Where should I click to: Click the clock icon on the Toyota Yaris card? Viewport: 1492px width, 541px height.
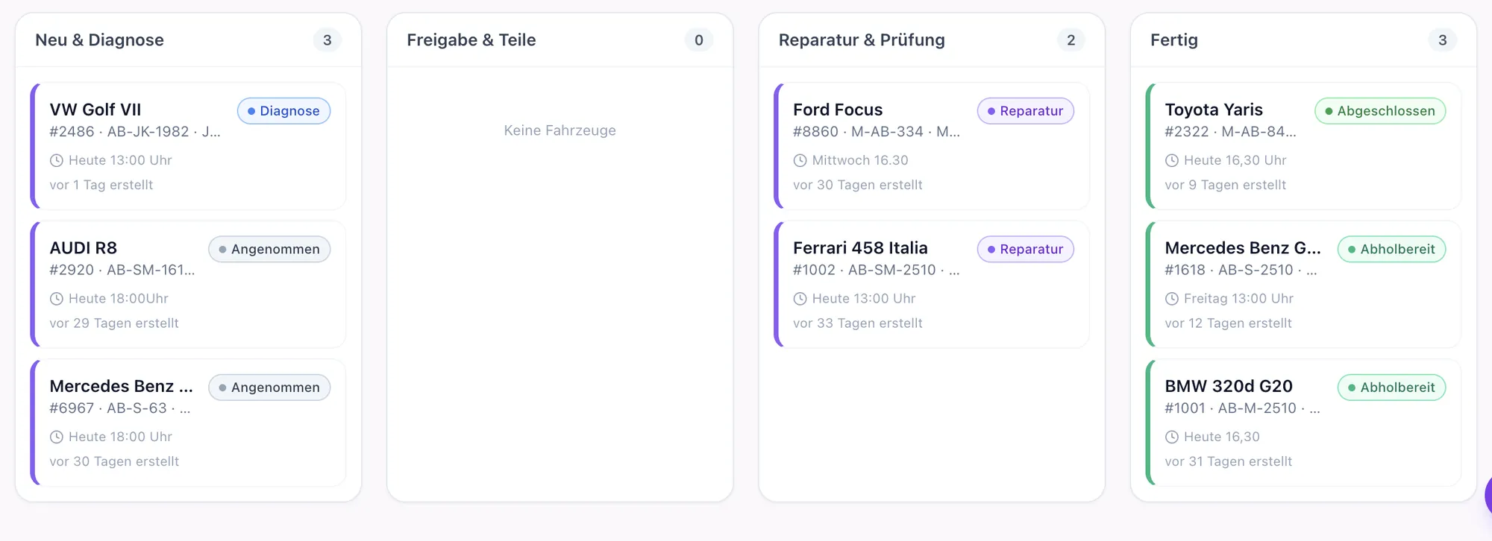(x=1172, y=160)
